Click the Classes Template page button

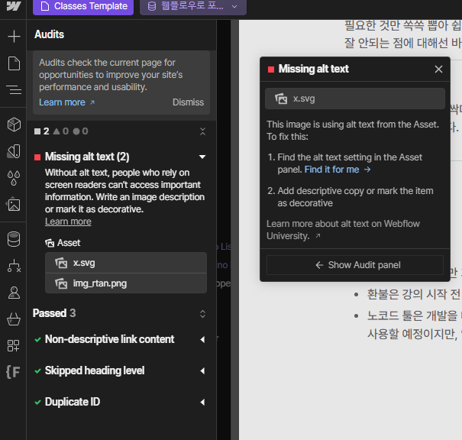click(x=83, y=6)
